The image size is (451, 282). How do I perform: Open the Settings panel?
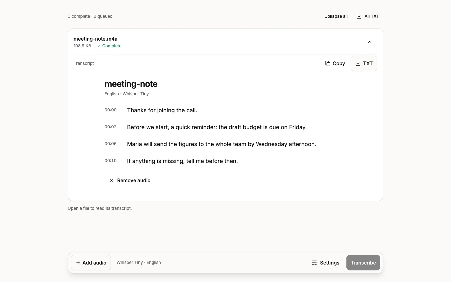click(326, 263)
